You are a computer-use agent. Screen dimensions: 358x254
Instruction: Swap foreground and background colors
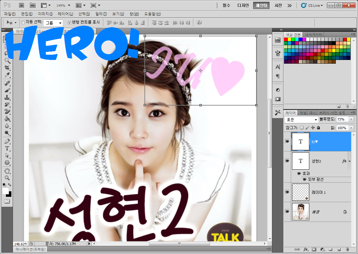click(10, 184)
